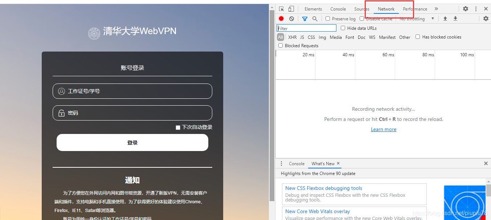The width and height of the screenshot is (491, 220).
Task: Open network search magnifier icon
Action: point(315,19)
